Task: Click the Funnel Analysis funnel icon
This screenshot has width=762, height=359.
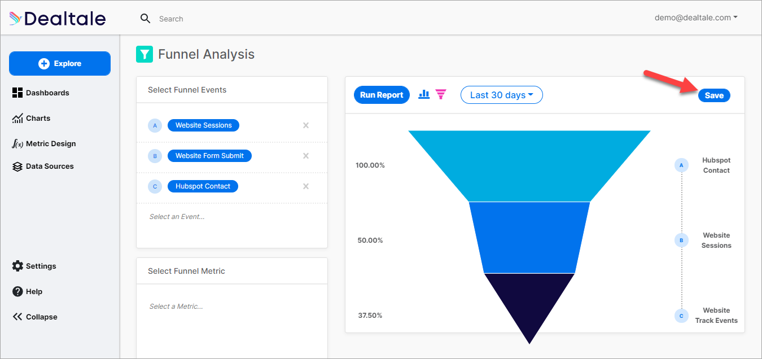Action: click(x=144, y=54)
